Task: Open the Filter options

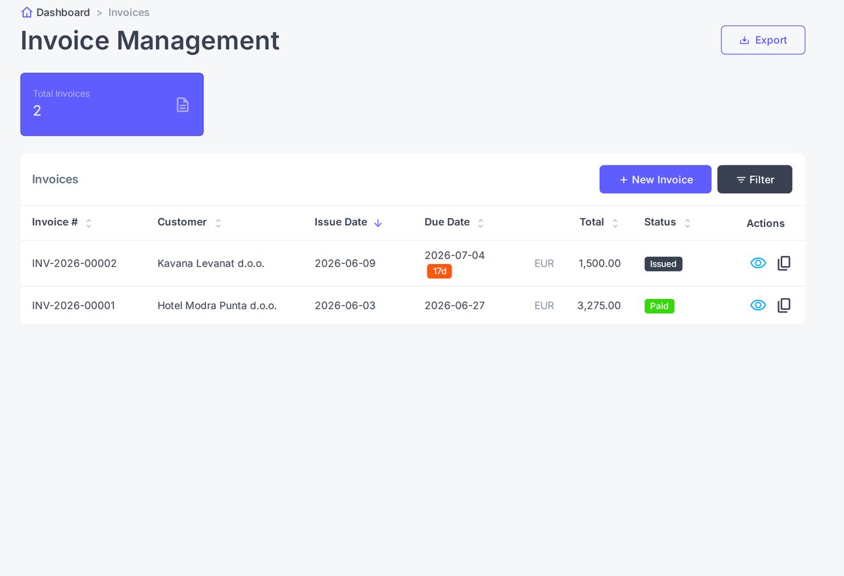Action: [x=755, y=179]
